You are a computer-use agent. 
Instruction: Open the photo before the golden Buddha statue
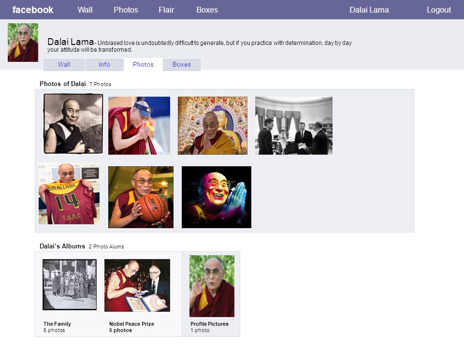click(213, 126)
